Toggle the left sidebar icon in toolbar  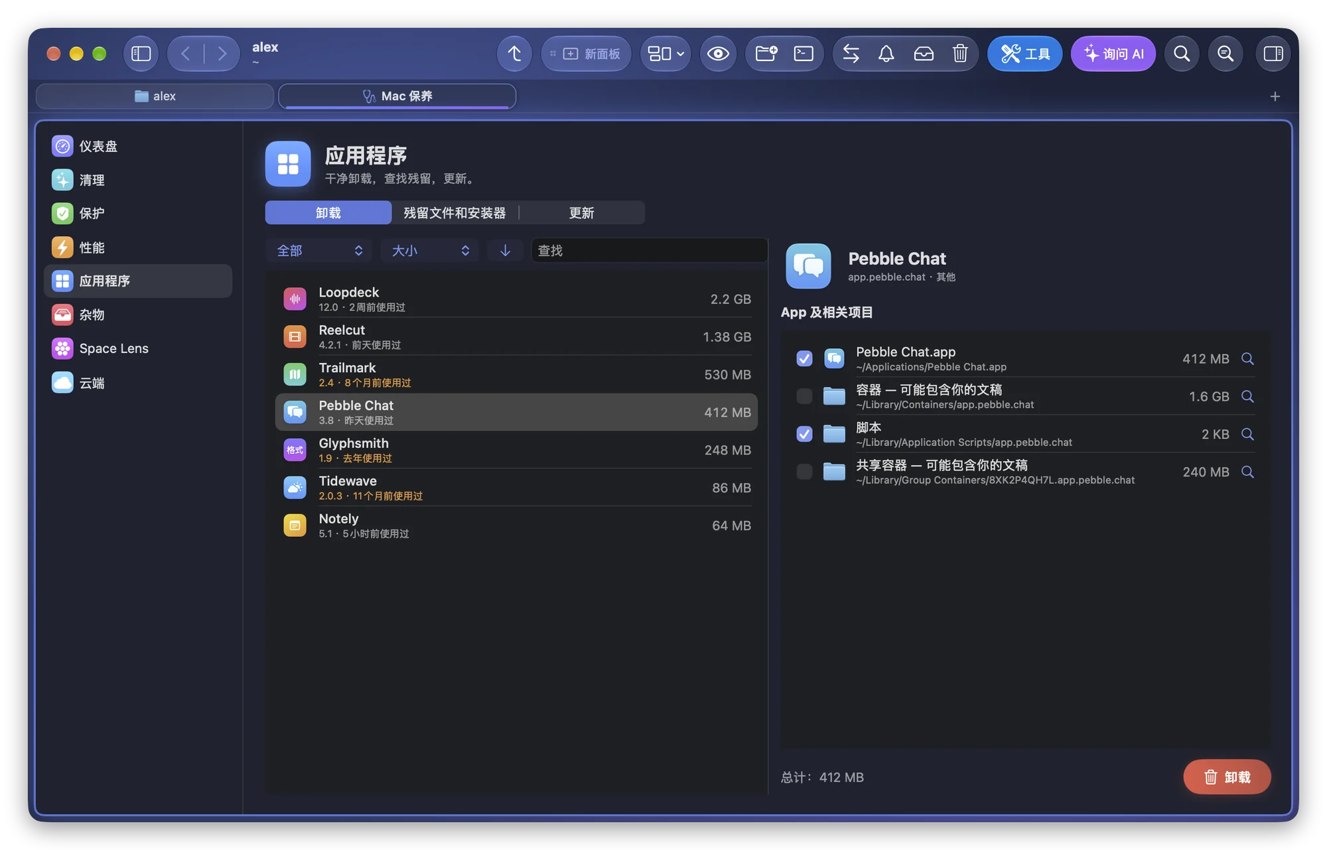point(141,54)
